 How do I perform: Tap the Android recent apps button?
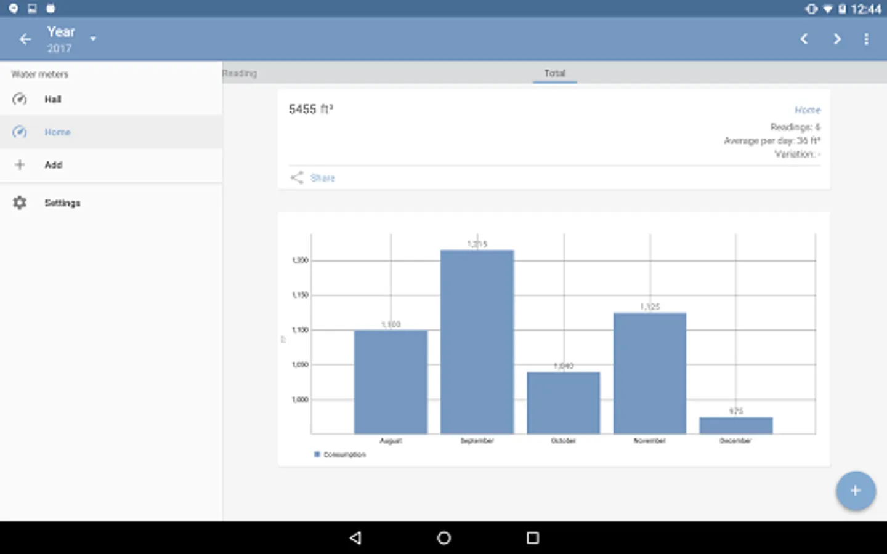point(533,538)
